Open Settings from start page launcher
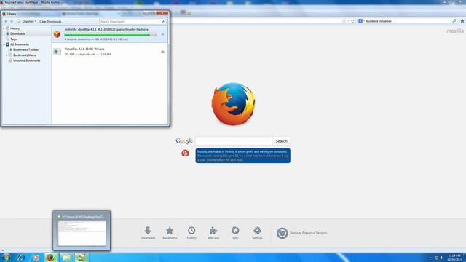466x262 pixels. tap(257, 233)
